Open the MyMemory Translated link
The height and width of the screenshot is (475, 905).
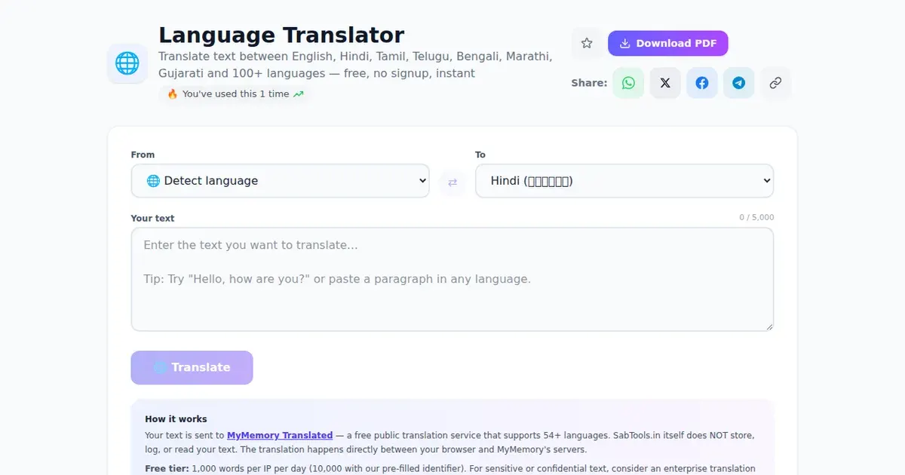pos(280,435)
